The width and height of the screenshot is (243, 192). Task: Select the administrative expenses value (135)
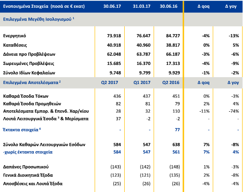(x=175, y=175)
